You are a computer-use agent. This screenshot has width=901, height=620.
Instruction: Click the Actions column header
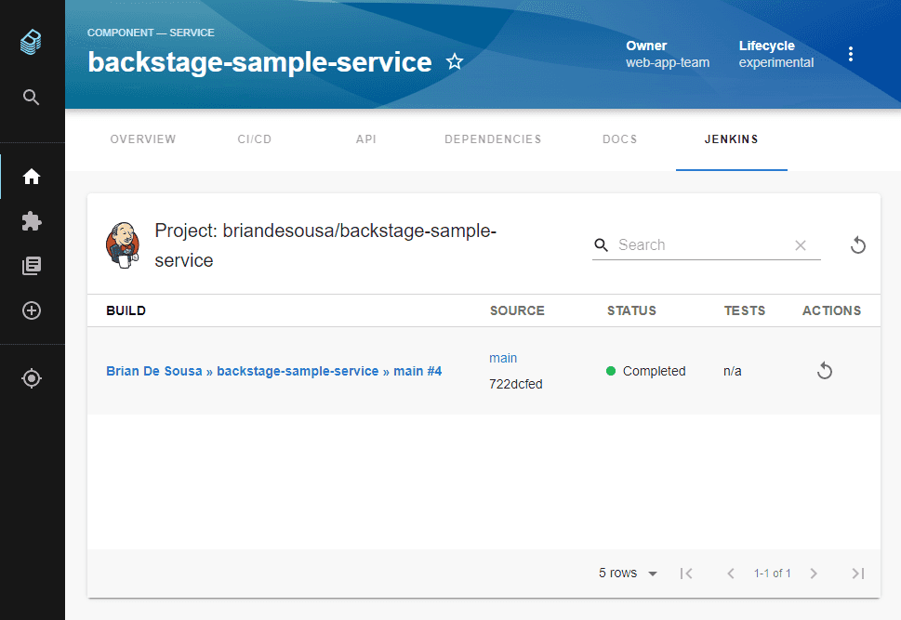(x=831, y=310)
